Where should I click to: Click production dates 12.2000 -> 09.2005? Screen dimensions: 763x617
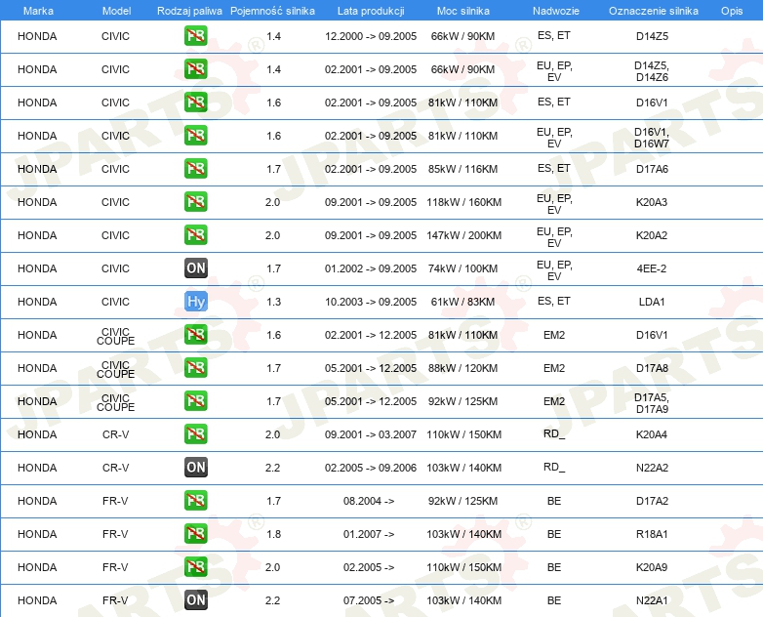pos(371,36)
